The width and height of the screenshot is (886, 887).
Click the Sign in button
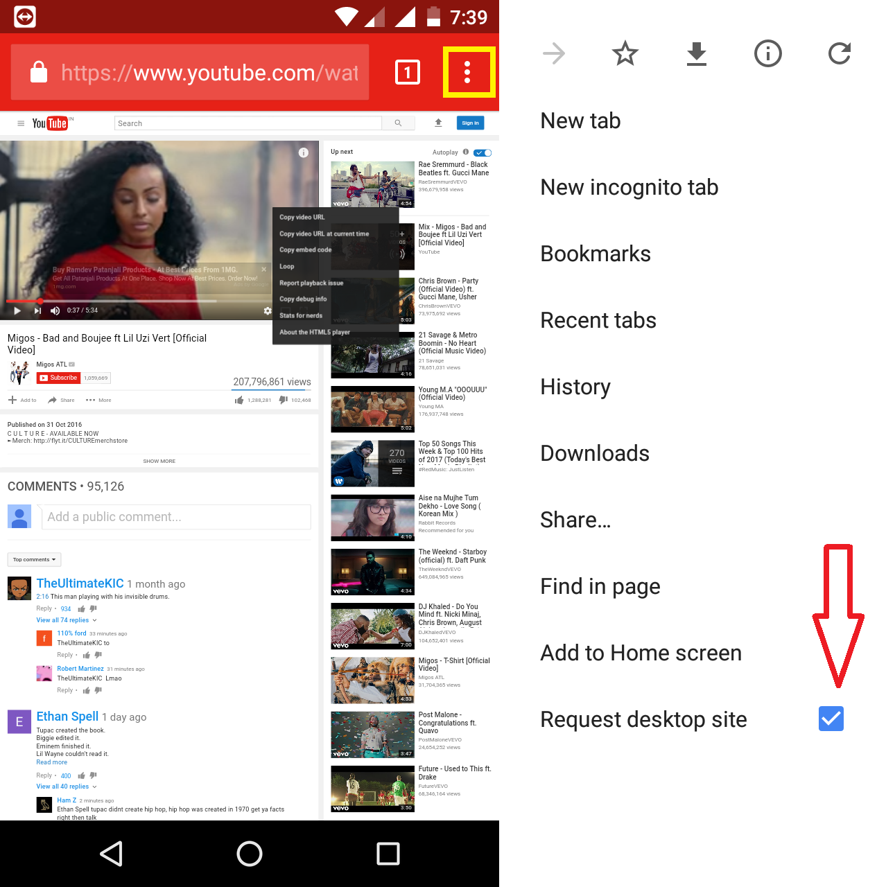(x=470, y=123)
